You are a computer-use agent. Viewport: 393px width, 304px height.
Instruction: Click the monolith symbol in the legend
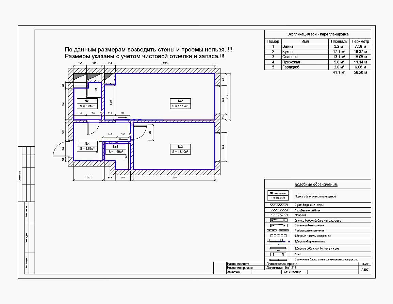click(278, 215)
